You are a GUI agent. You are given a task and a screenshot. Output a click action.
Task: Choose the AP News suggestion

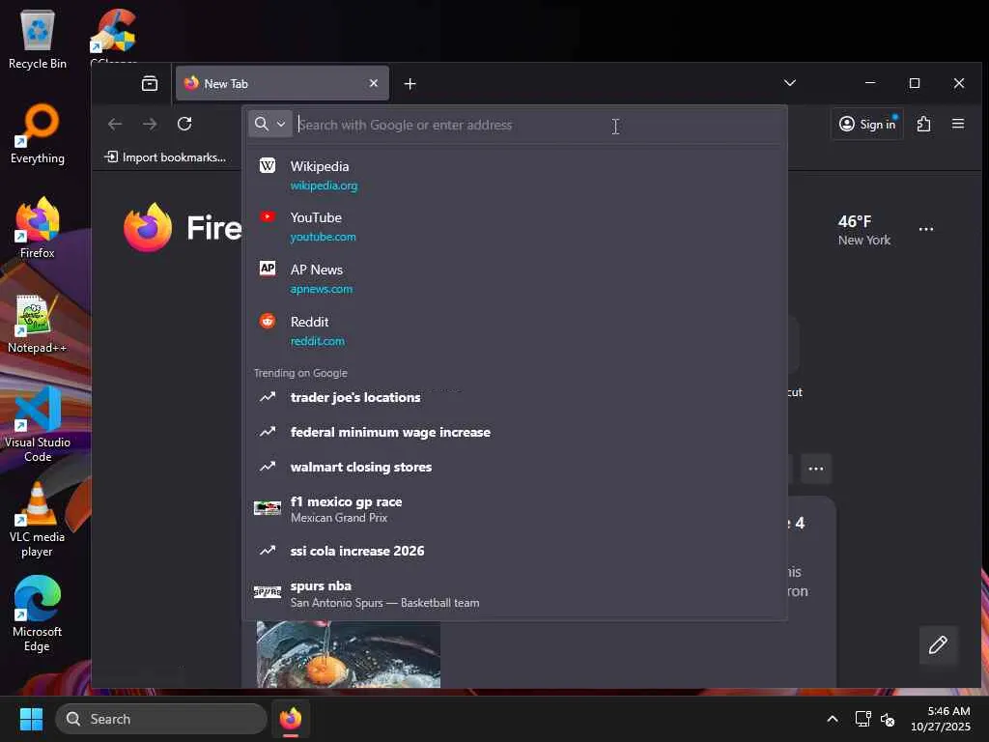(x=515, y=278)
